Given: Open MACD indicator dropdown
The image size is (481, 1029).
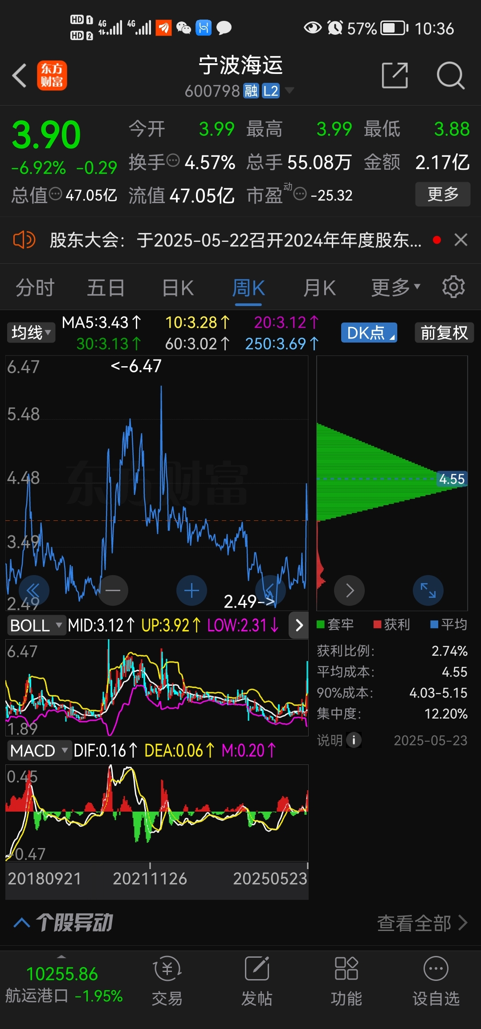Looking at the screenshot, I should [x=40, y=751].
